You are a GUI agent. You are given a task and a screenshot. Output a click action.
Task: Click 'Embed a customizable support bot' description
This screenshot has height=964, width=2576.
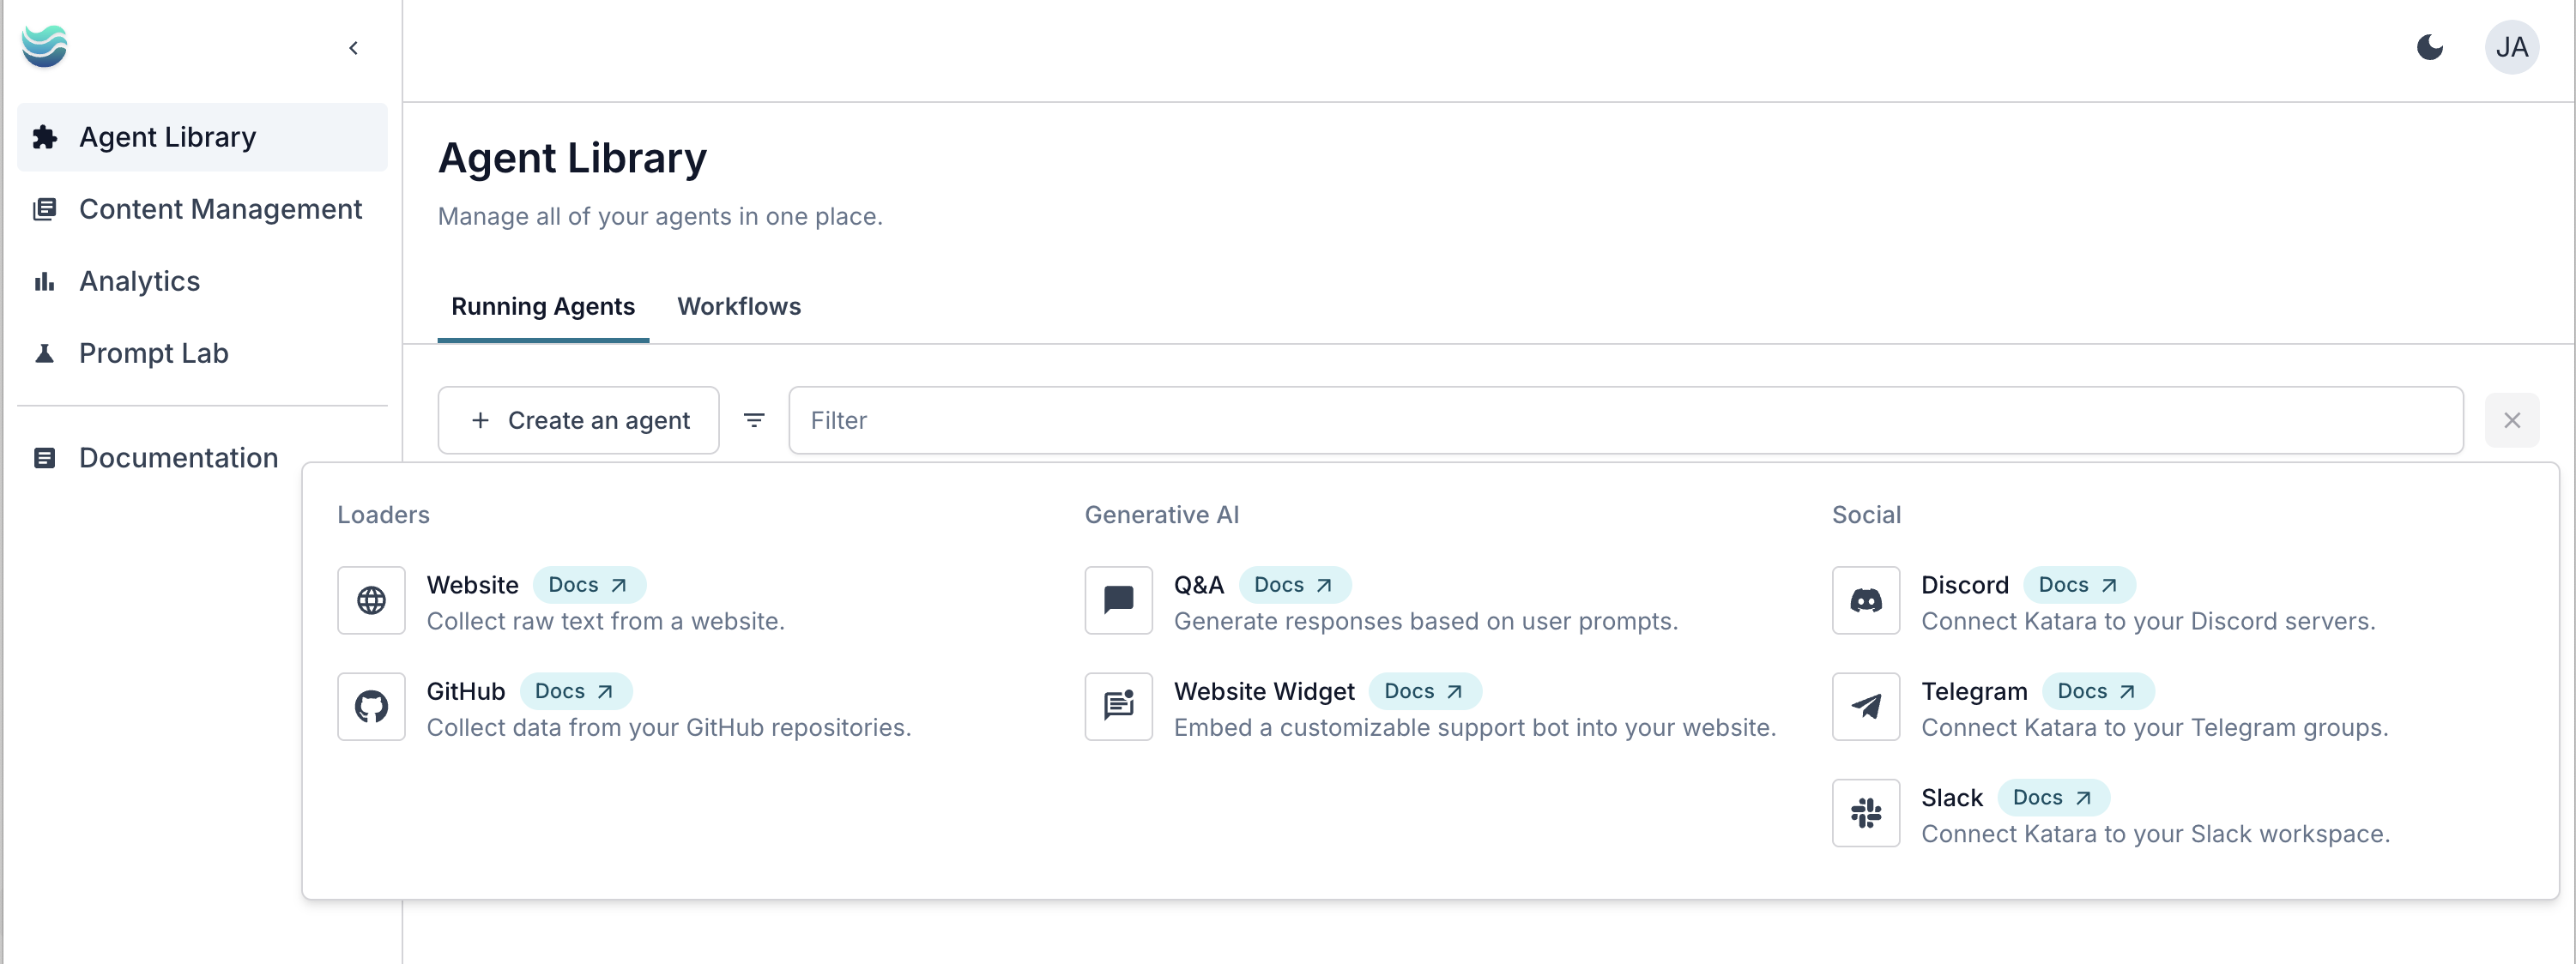[1475, 727]
